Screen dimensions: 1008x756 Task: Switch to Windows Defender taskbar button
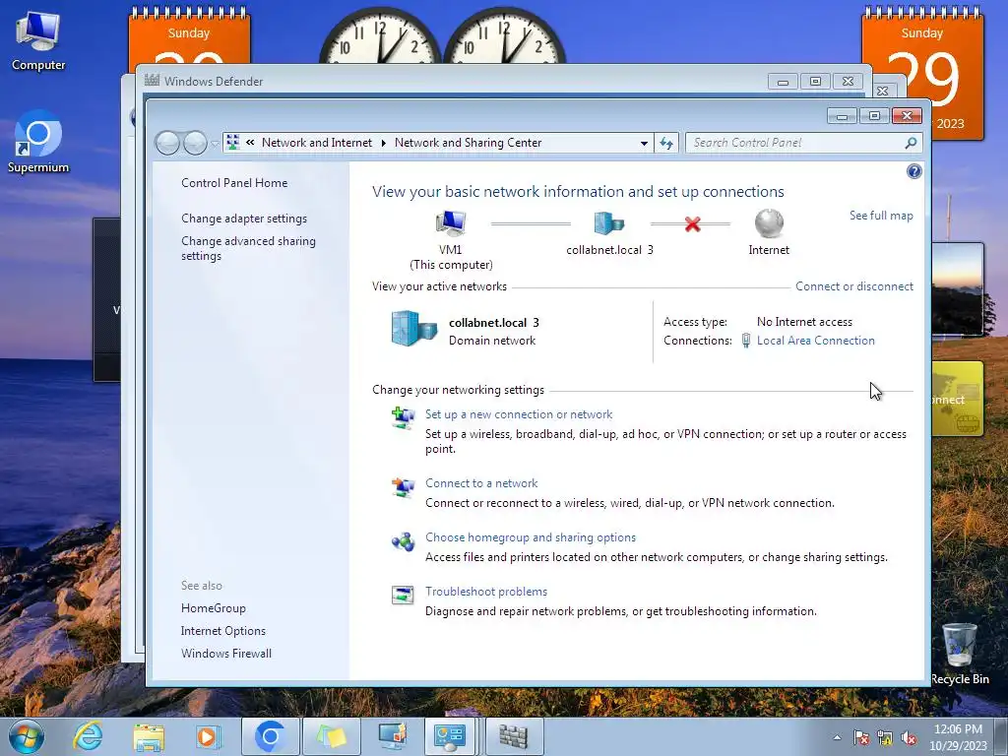pyautogui.click(x=514, y=736)
